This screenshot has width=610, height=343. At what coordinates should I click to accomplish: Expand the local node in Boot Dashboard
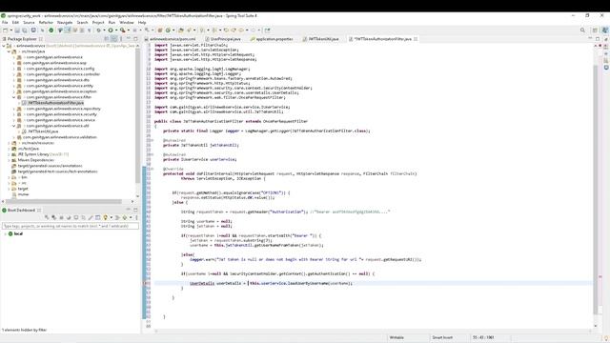pyautogui.click(x=5, y=233)
